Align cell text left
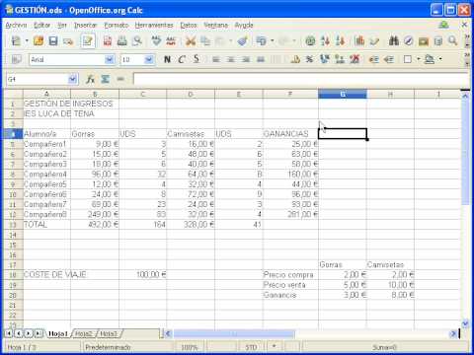The height and width of the screenshot is (355, 474). click(x=216, y=59)
